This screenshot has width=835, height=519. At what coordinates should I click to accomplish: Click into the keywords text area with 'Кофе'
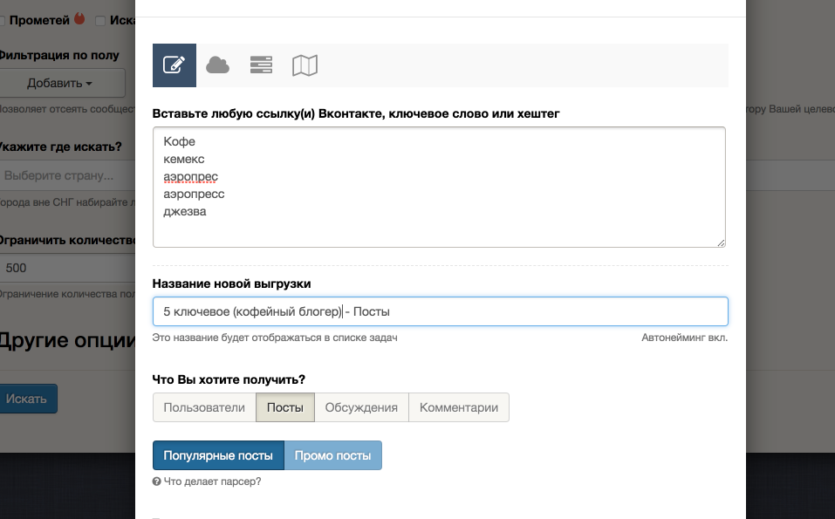pyautogui.click(x=439, y=187)
